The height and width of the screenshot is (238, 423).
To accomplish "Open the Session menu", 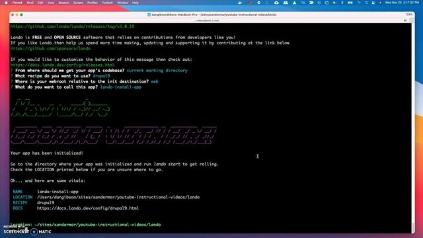I will coord(64,3).
